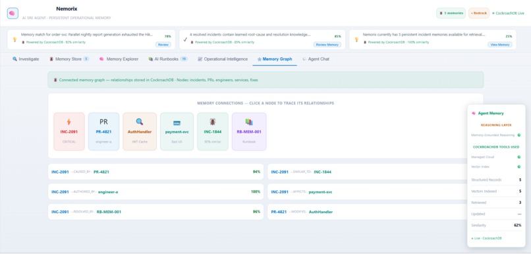Click the Retrieved count row
This screenshot has height=254, width=531.
[496, 203]
